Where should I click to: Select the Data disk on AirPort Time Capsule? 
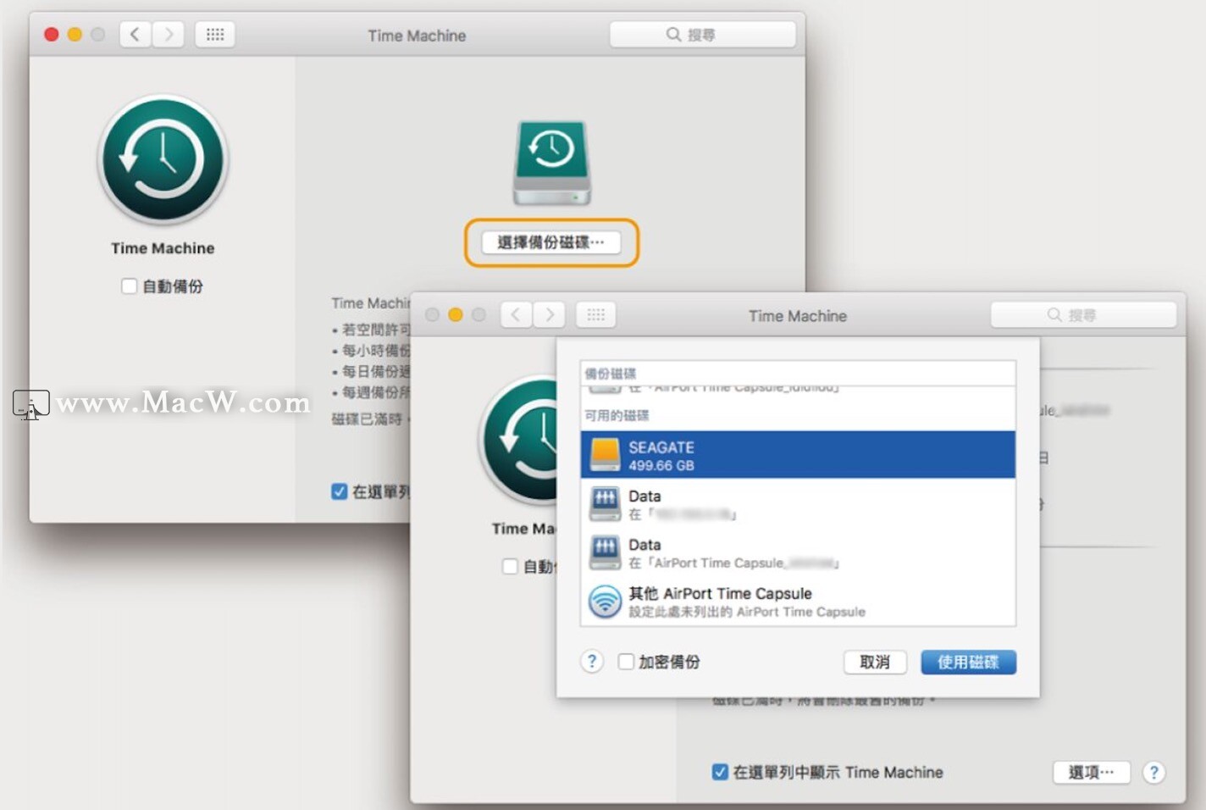[x=798, y=552]
